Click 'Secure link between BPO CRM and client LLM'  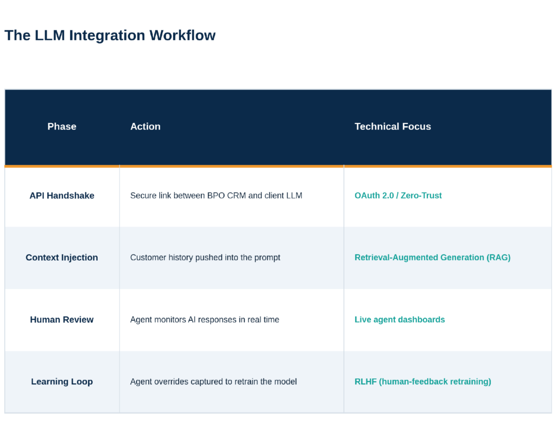click(x=216, y=196)
